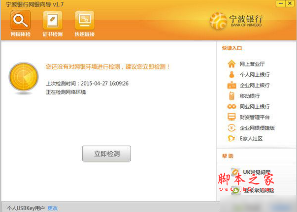Screen dimensions: 297x212
Task: Click the 上次检测时间 timestamp text
Action: [87, 84]
